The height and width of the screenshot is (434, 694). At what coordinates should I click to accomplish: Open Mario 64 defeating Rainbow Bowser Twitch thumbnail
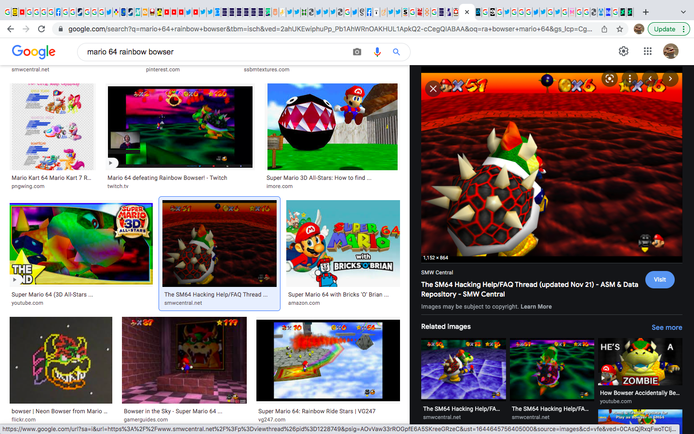(x=180, y=127)
